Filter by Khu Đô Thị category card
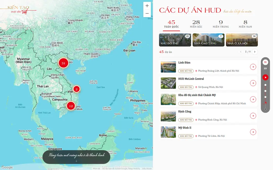The width and height of the screenshot is (273, 170). click(175, 40)
